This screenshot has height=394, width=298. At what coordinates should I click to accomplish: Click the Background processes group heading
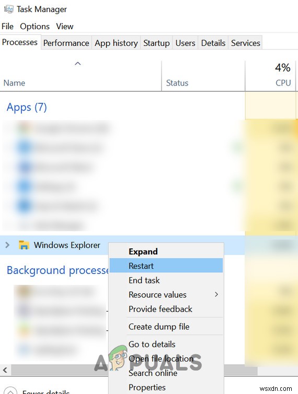click(x=58, y=270)
